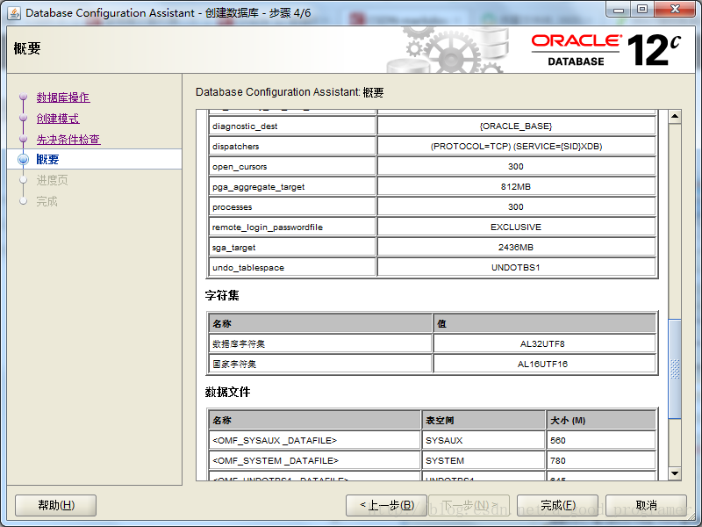The height and width of the screenshot is (527, 702).
Task: Click the dispatchers parameter cell
Action: pos(292,146)
